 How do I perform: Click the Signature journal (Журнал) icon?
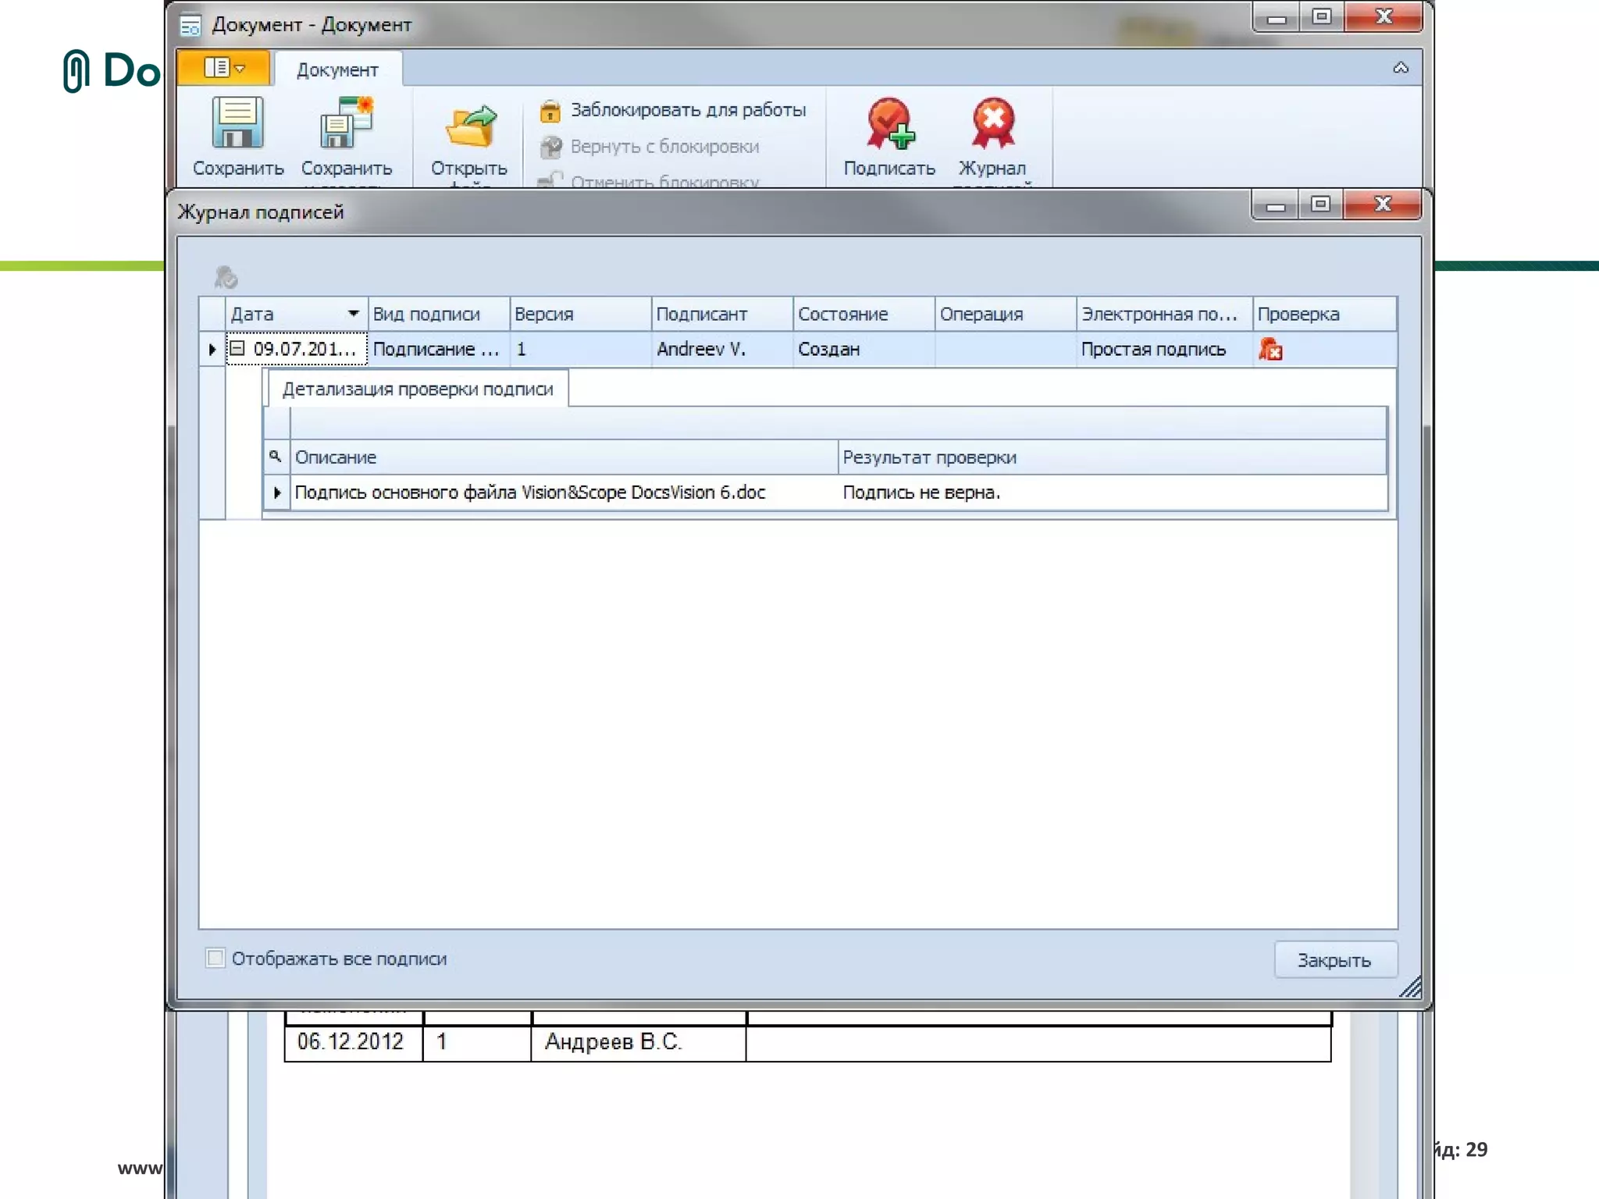[x=992, y=123]
